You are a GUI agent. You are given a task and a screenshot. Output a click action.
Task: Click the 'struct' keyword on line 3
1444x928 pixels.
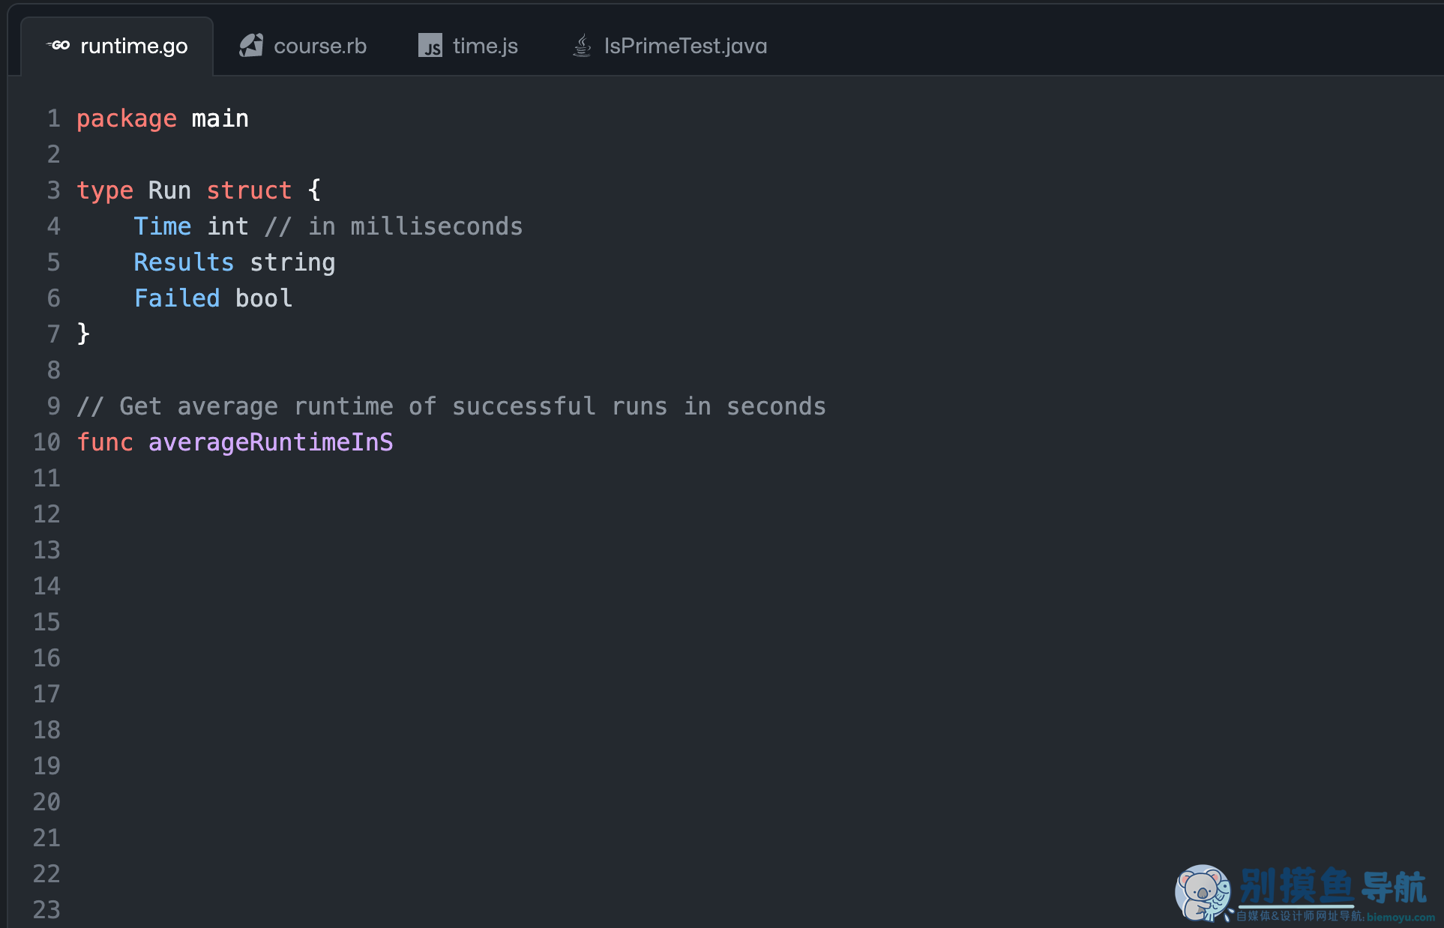coord(249,190)
